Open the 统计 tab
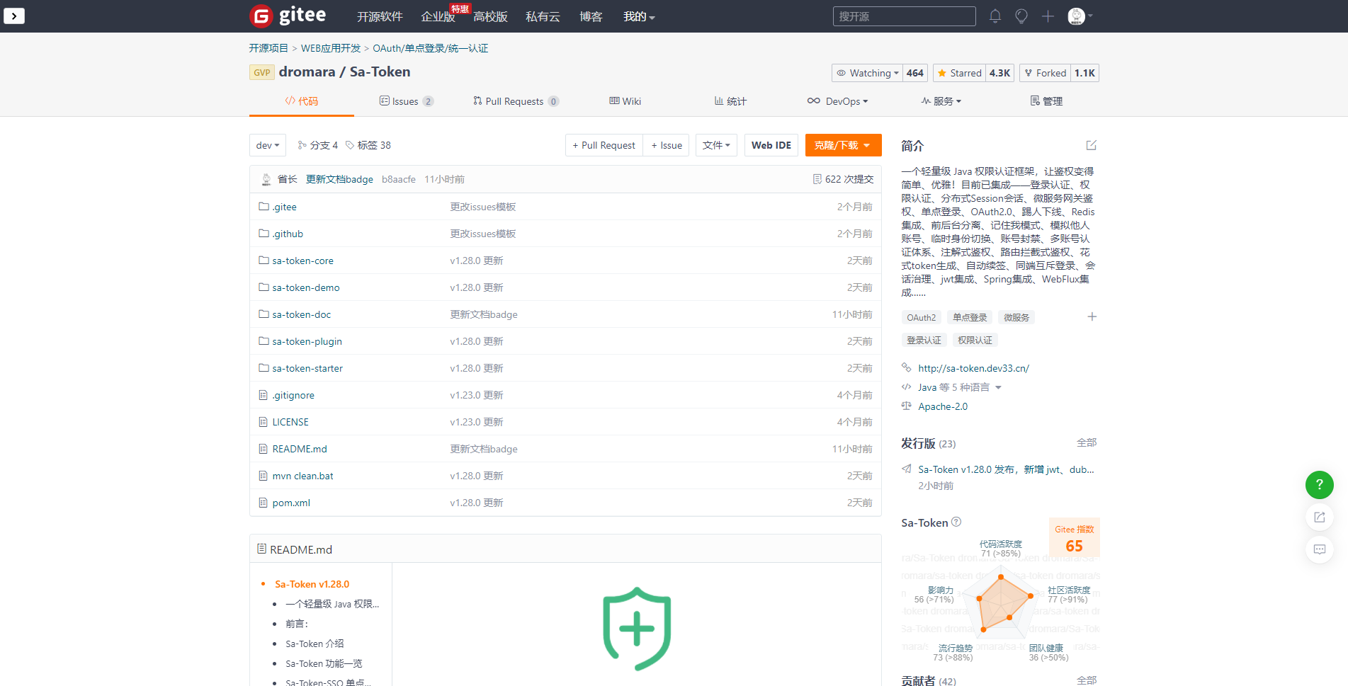Screen dimensions: 1348x686 click(x=730, y=101)
